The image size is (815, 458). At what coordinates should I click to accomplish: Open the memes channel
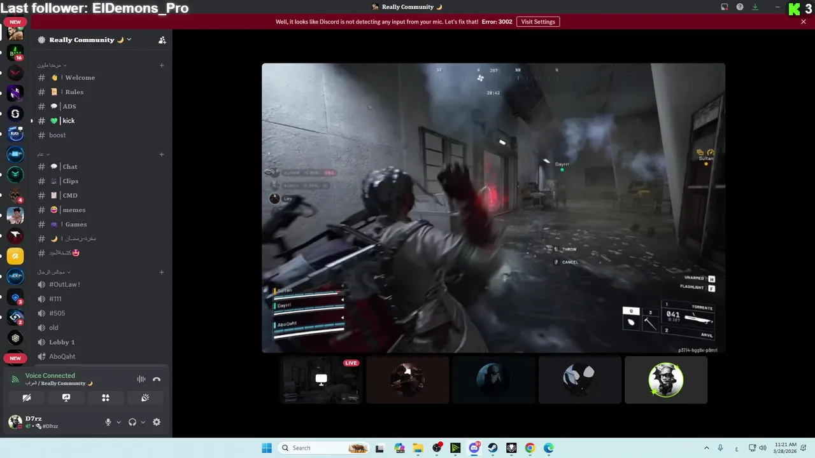tap(101, 210)
